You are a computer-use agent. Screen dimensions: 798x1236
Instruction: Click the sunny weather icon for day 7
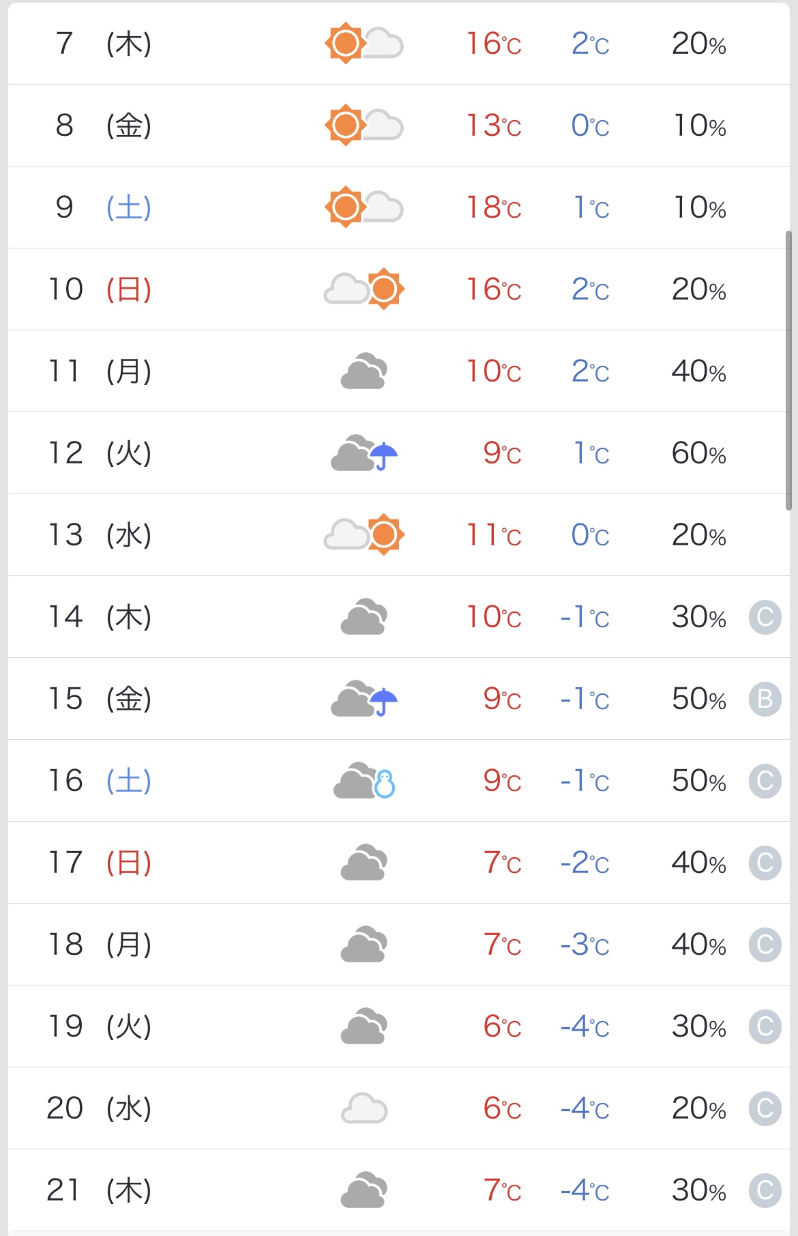[364, 44]
